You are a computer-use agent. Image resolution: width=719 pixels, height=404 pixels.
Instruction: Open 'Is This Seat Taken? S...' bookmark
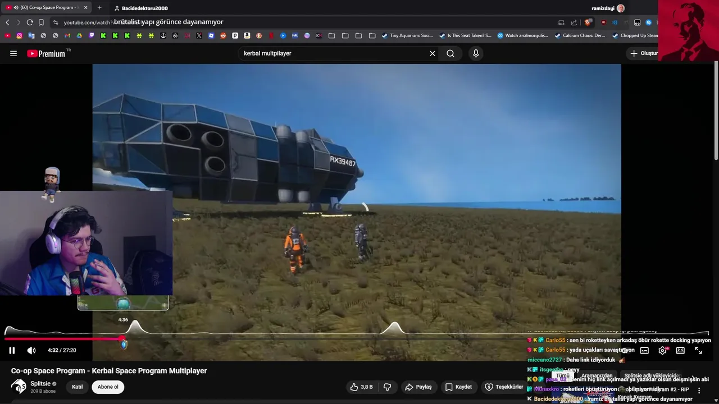tap(465, 35)
